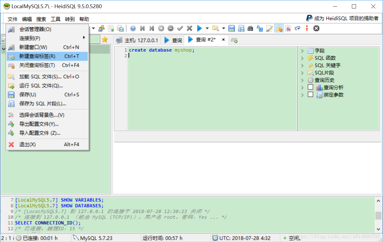Screen dimensions: 383x242
Task: Expand the 绑定参数 helper node
Action: coord(302,95)
